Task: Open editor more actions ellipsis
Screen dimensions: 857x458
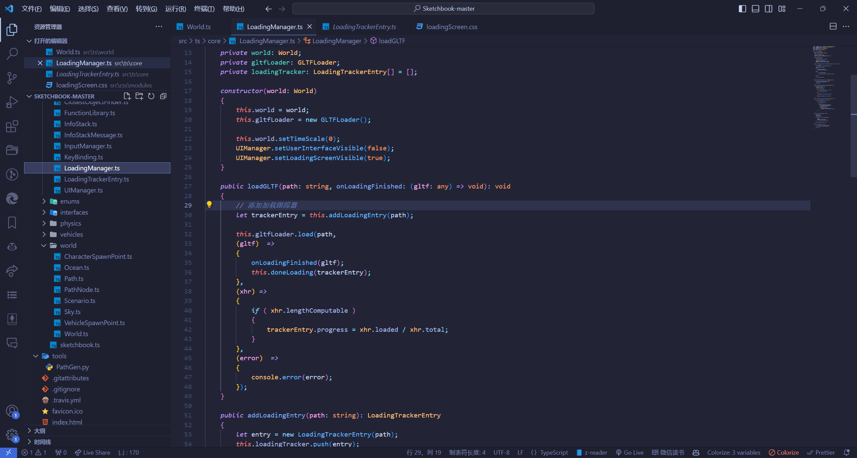Action: (x=846, y=26)
